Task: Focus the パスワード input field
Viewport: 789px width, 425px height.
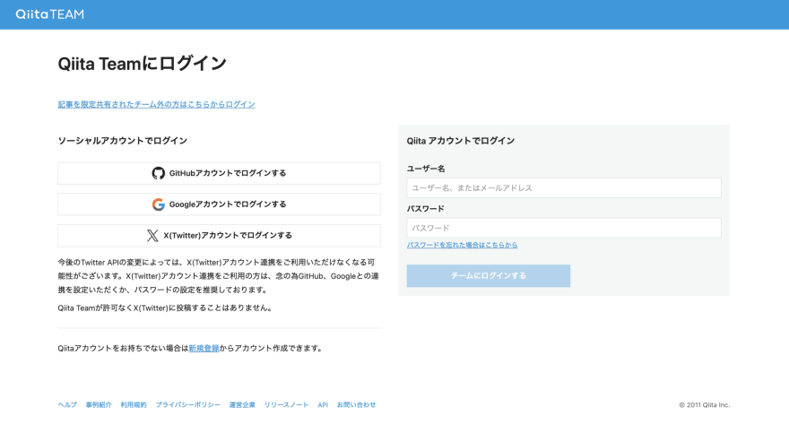Action: pos(564,228)
